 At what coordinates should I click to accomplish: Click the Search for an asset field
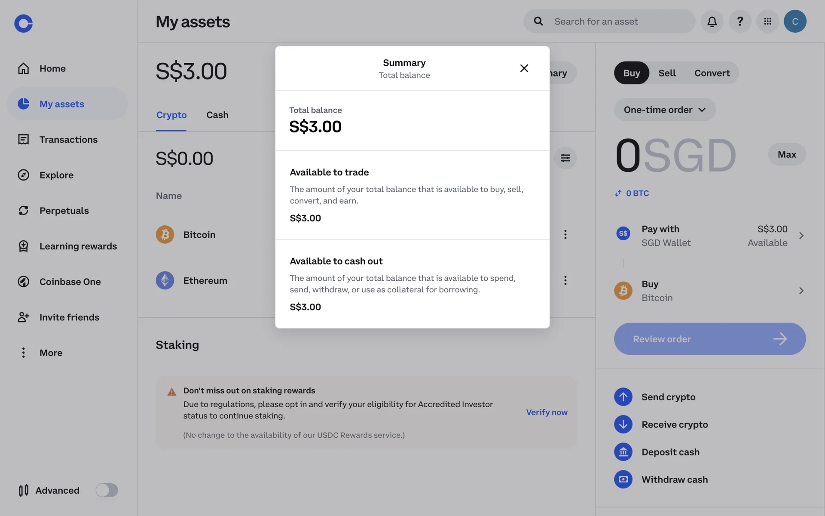(x=619, y=21)
